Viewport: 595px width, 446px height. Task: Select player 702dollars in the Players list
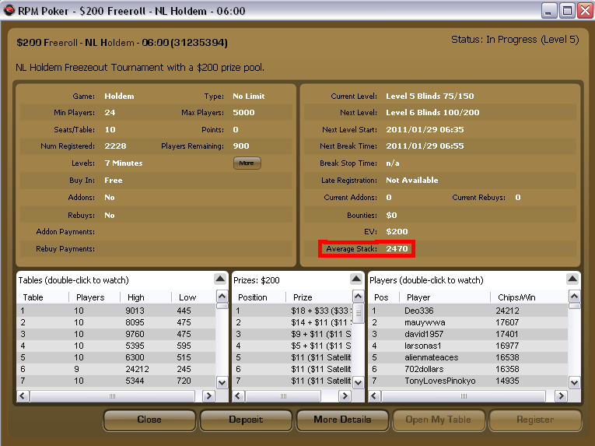tap(468, 369)
